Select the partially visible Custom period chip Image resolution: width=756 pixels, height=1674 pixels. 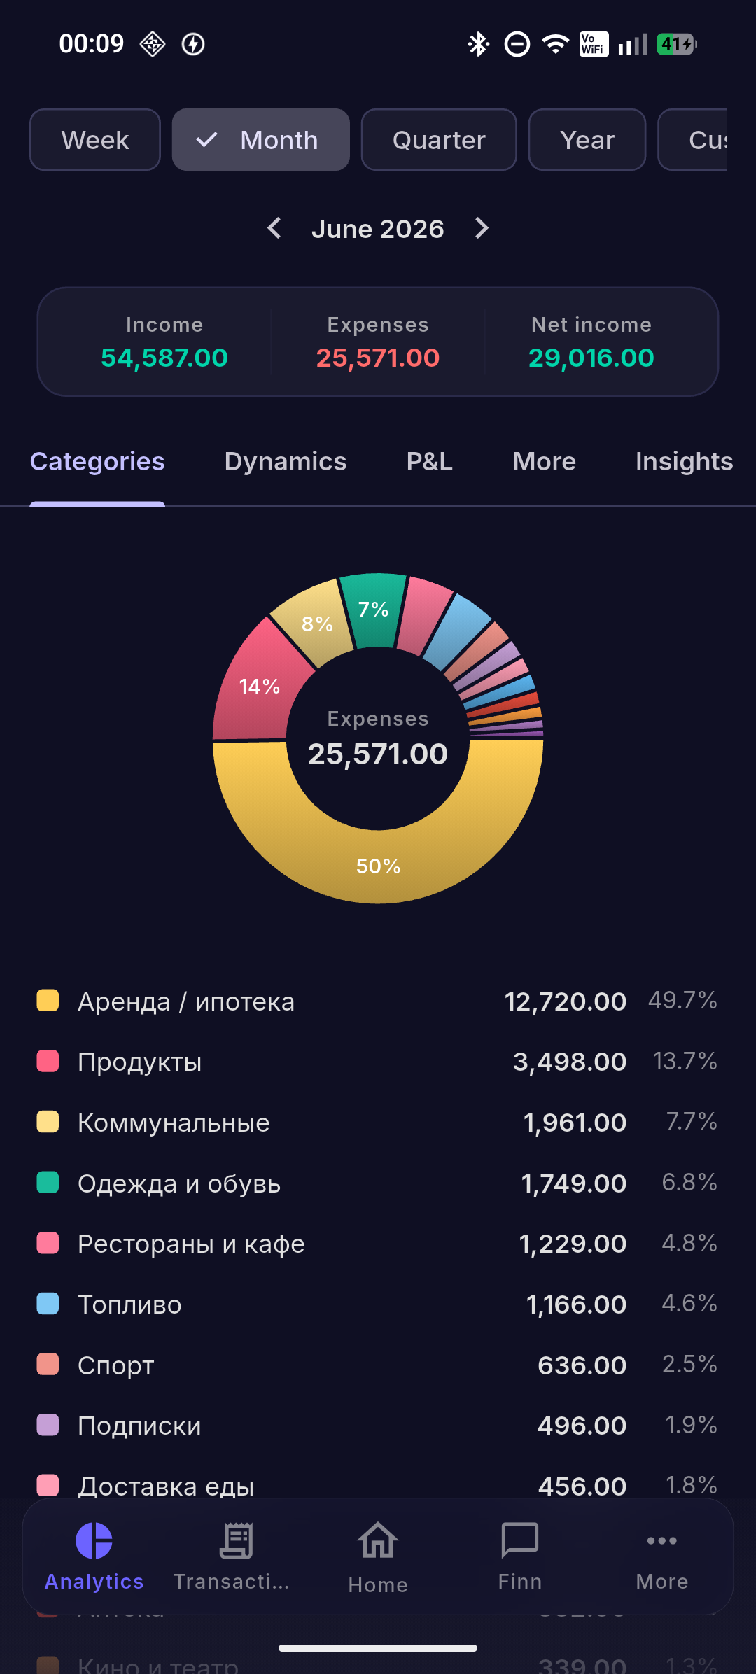(693, 140)
